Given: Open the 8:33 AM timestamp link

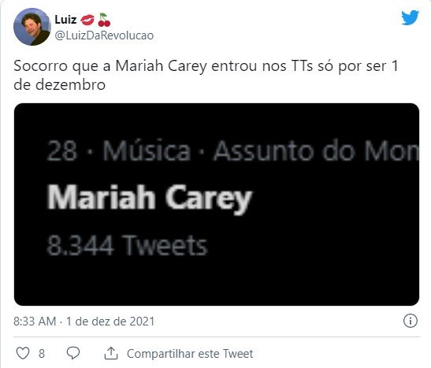Looking at the screenshot, I should click(x=35, y=321).
